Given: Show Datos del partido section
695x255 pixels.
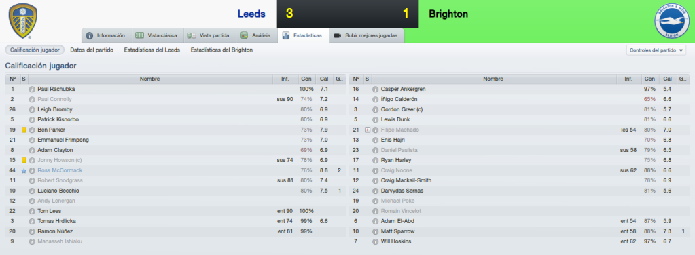Looking at the screenshot, I should (92, 50).
